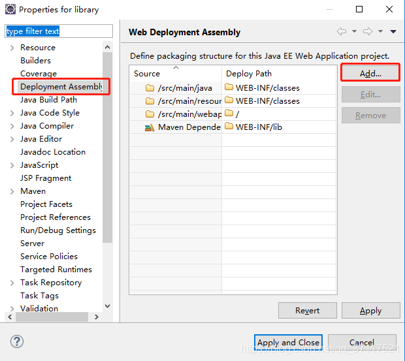Open the Javadoc Location page

[x=53, y=152]
